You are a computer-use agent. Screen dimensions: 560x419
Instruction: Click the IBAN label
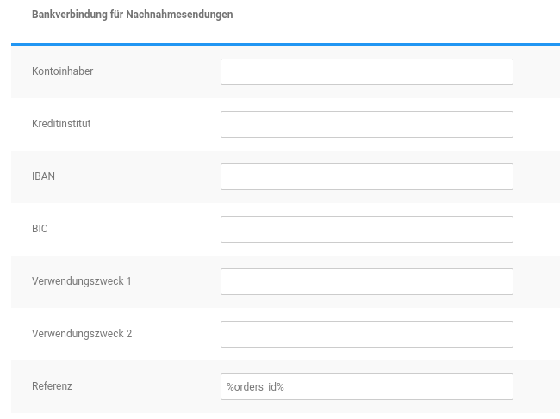43,176
